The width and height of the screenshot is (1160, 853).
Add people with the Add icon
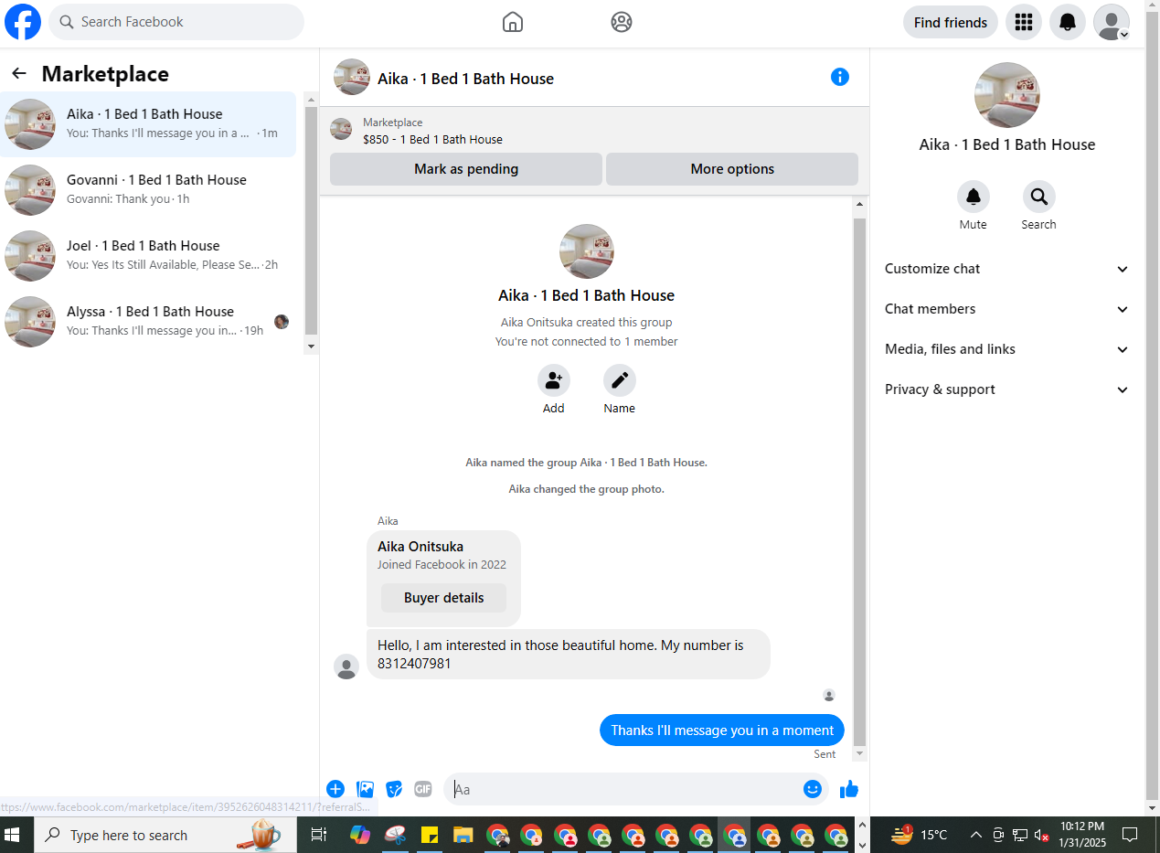click(554, 380)
